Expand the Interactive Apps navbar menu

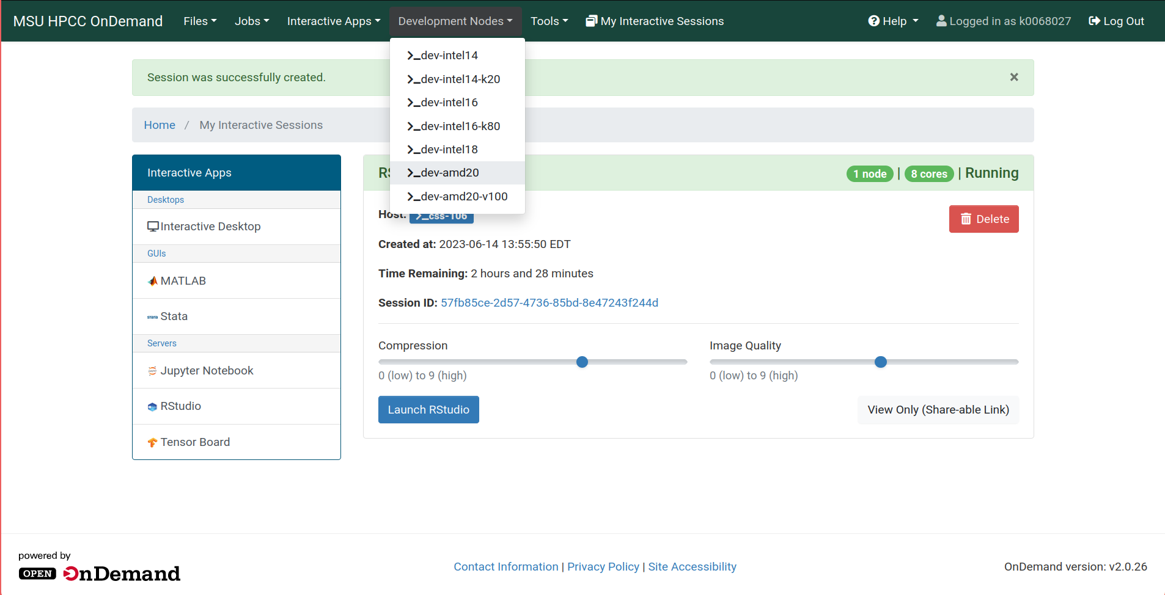pyautogui.click(x=334, y=21)
